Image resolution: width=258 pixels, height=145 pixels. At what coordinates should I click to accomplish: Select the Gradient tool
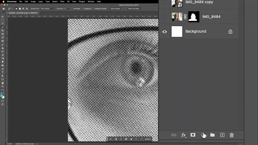click(x=2, y=58)
